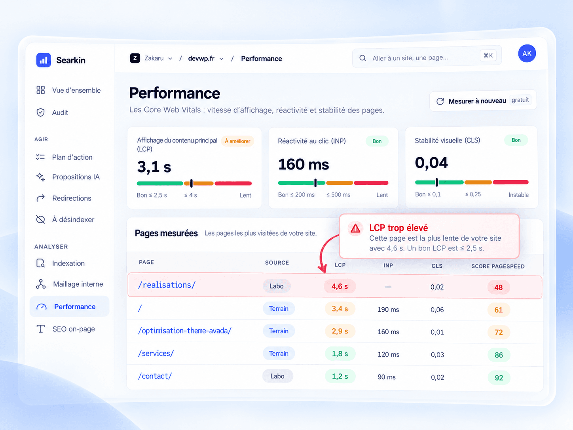Viewport: 573px width, 430px height.
Task: Open the /services/ page link
Action: pyautogui.click(x=156, y=353)
